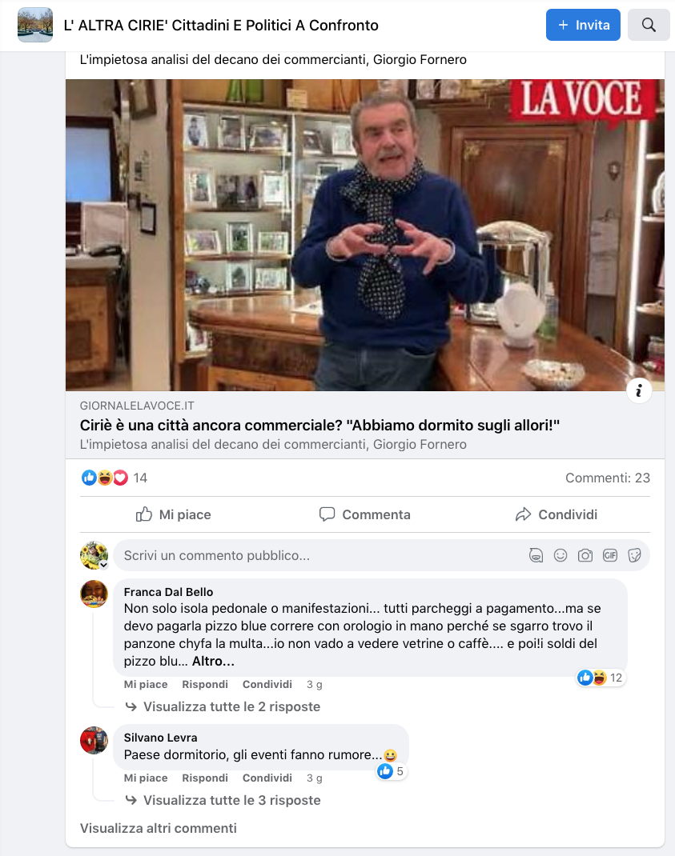Viewport: 675px width, 856px height.
Task: Attach a photo using the camera icon
Action: pos(585,556)
